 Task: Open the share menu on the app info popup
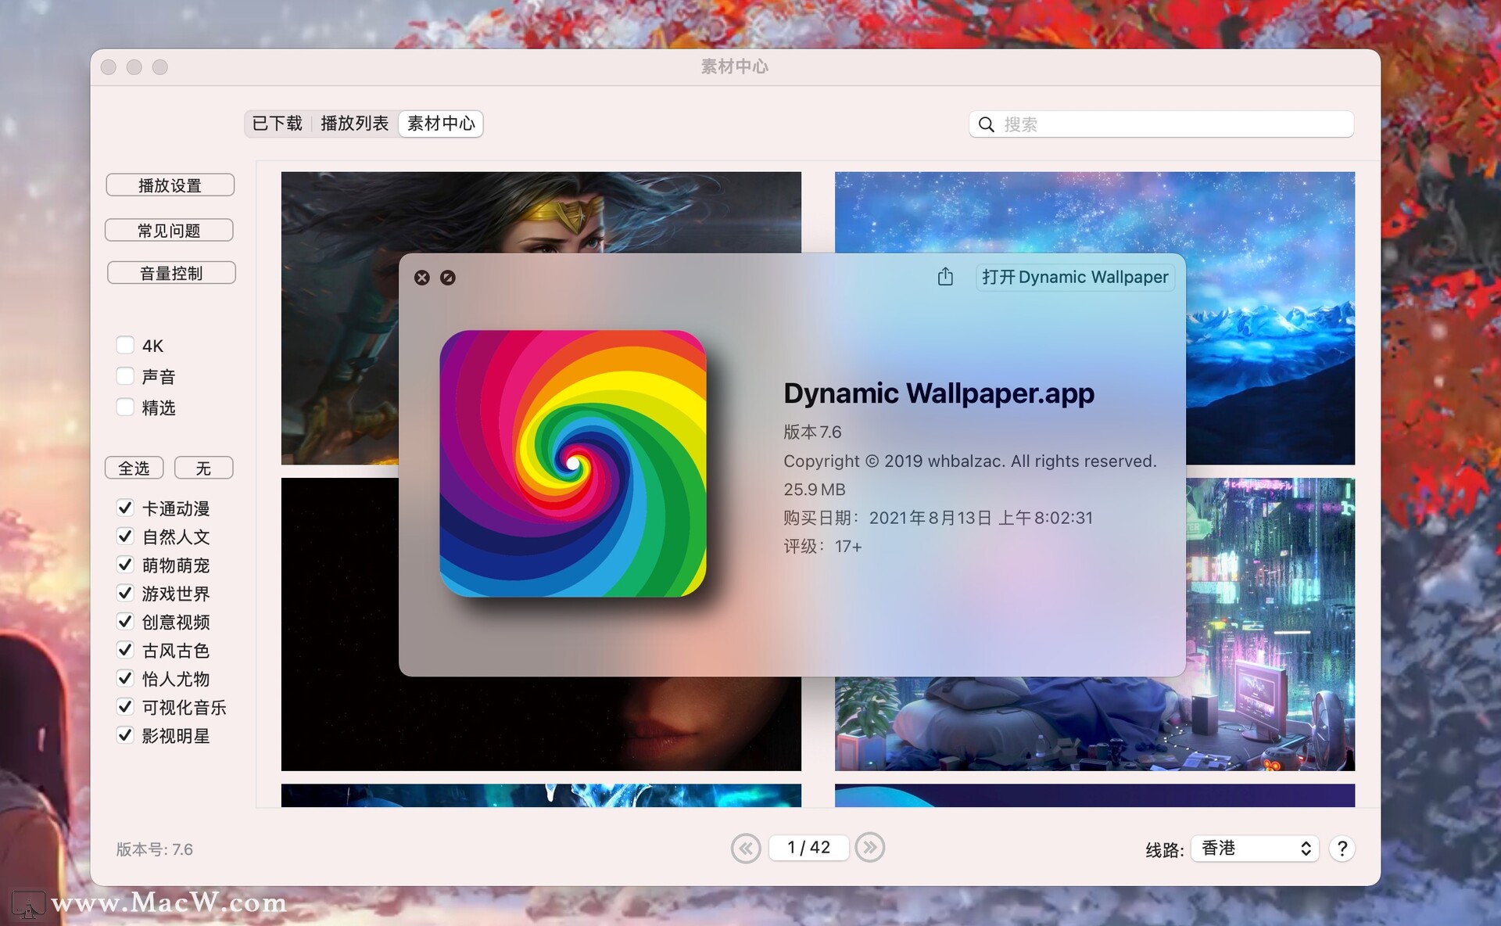point(944,277)
